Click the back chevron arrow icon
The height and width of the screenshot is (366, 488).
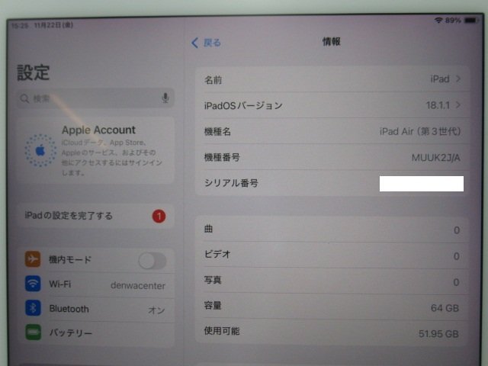click(x=195, y=43)
